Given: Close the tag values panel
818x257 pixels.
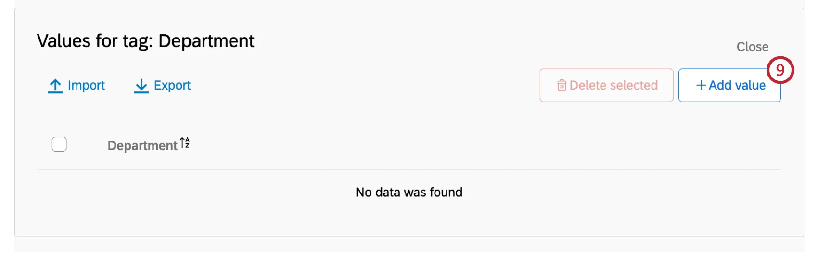Looking at the screenshot, I should point(752,47).
